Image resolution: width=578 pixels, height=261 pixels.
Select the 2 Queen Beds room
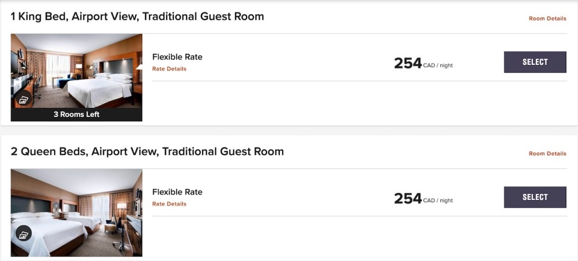tap(535, 197)
